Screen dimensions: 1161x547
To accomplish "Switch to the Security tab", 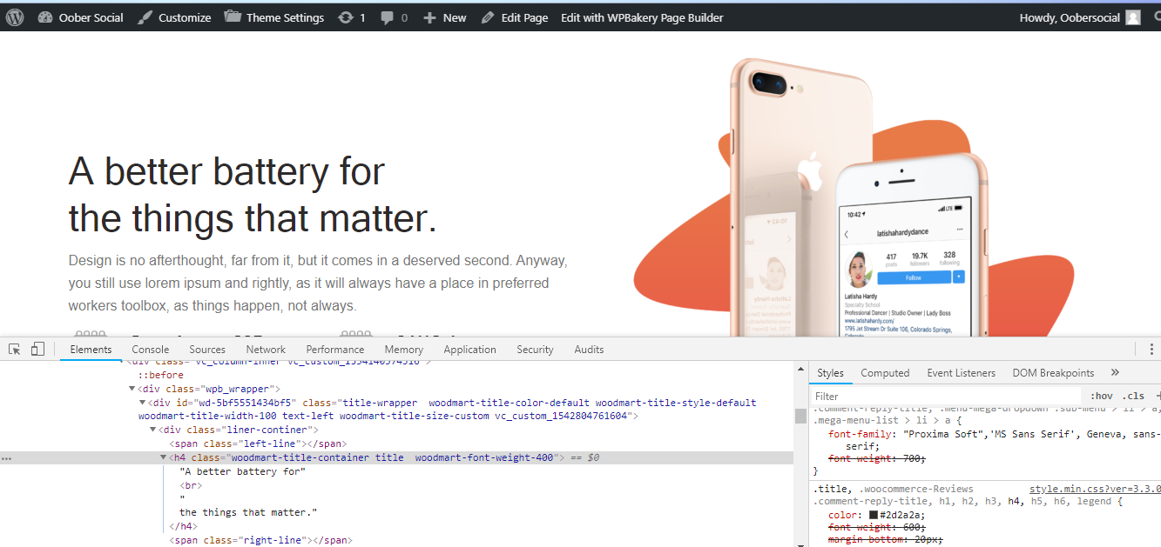I will pyautogui.click(x=535, y=350).
